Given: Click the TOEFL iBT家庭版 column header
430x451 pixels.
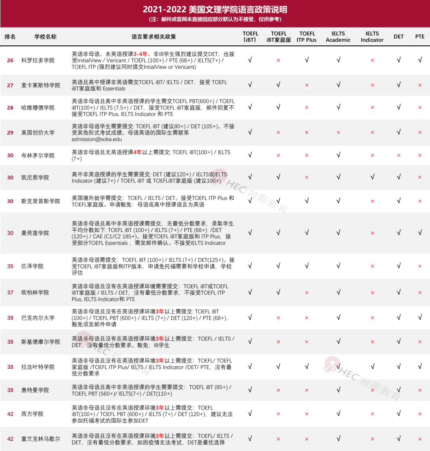Looking at the screenshot, I should tap(279, 37).
